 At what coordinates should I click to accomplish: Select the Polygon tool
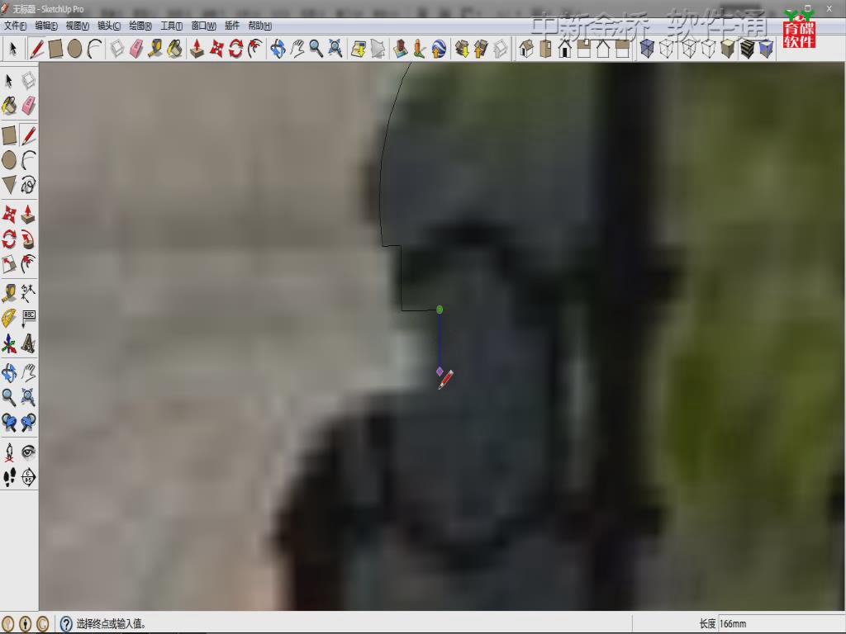pos(9,185)
